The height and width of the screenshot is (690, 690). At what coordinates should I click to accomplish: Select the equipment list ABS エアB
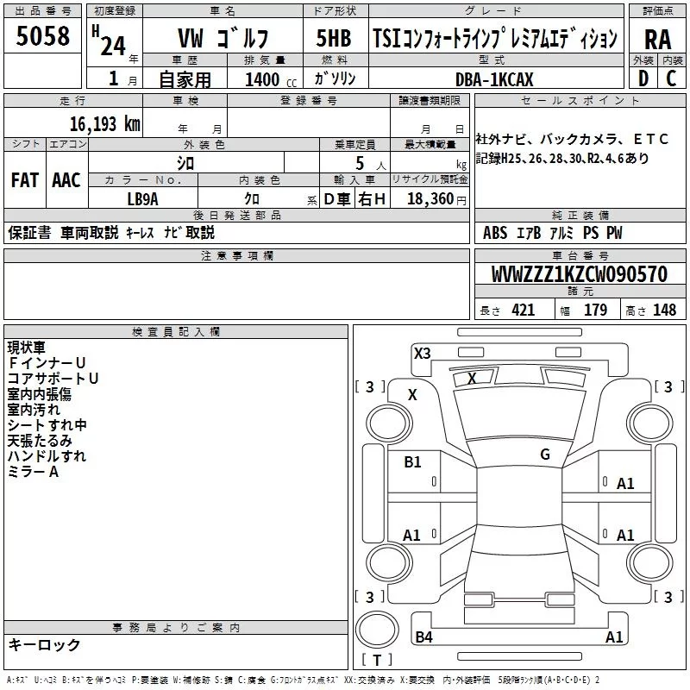553,233
